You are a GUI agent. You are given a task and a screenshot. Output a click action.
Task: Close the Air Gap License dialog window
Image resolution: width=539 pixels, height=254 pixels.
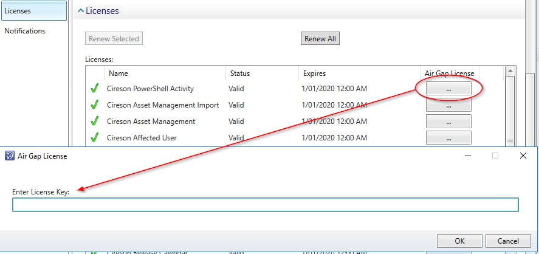click(523, 156)
